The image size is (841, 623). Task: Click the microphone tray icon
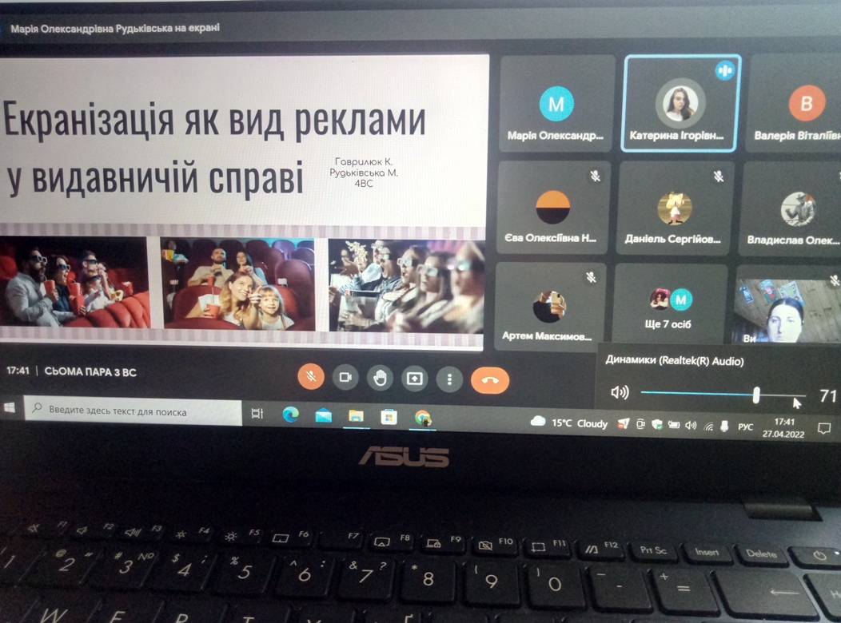tap(724, 427)
